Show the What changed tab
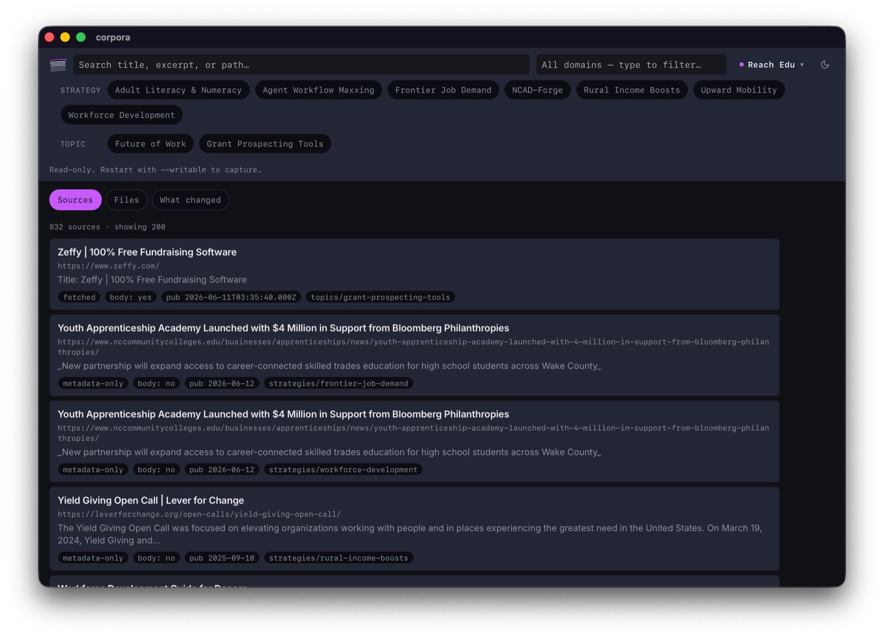Viewport: 884px width, 638px height. coord(190,200)
